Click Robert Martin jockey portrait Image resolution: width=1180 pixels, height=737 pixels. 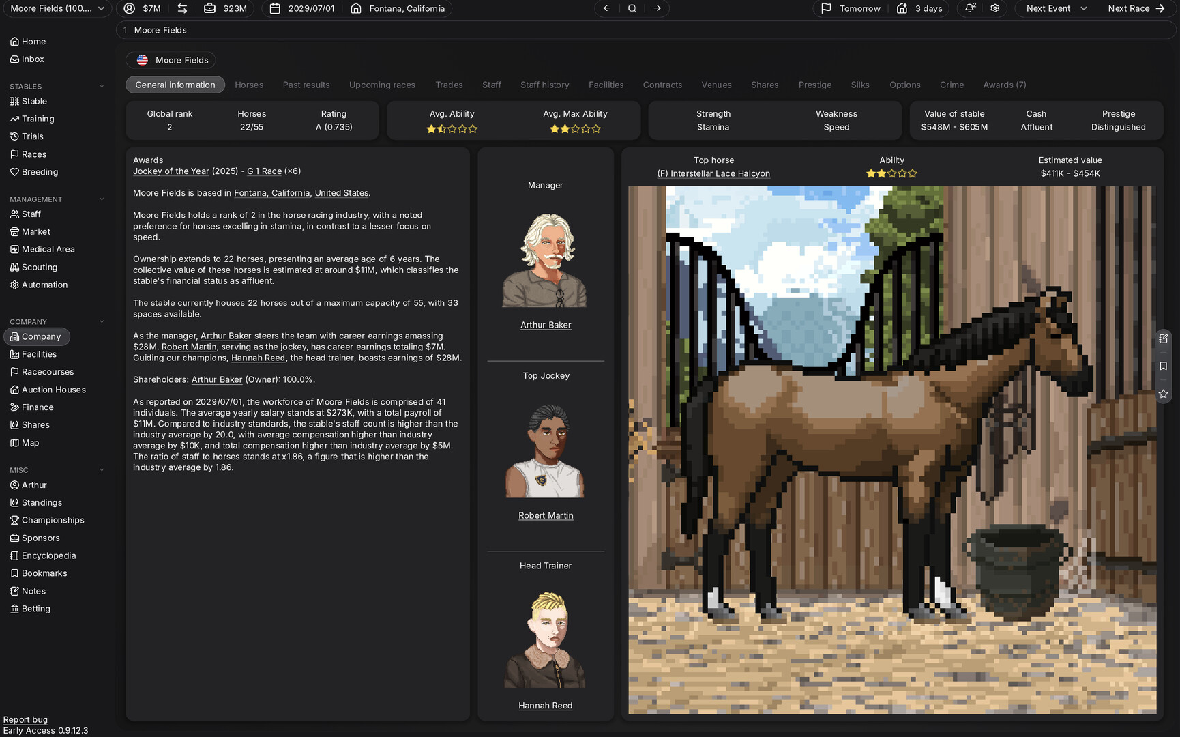pos(545,450)
